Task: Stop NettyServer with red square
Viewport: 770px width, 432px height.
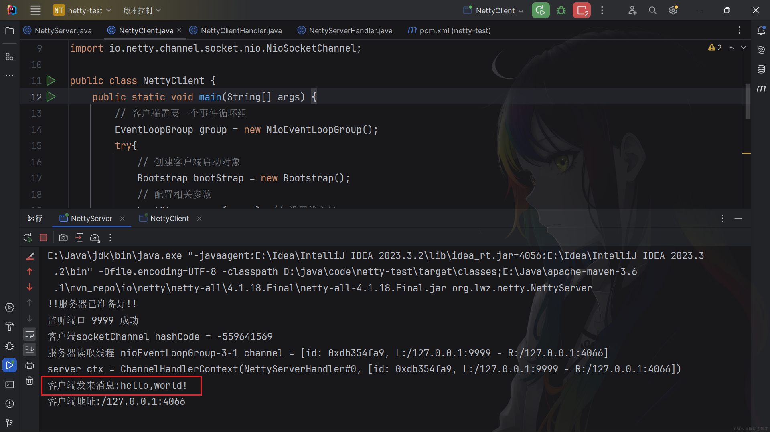Action: pyautogui.click(x=43, y=237)
